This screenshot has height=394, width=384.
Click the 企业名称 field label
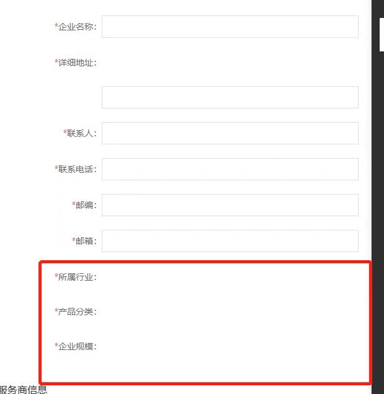[76, 27]
